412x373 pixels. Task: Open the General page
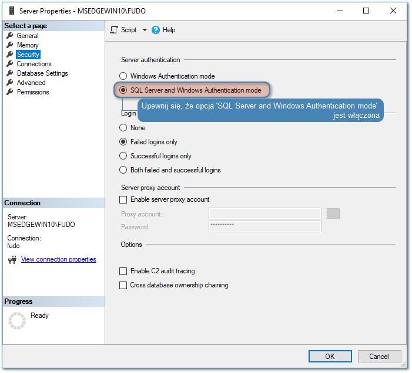(27, 36)
